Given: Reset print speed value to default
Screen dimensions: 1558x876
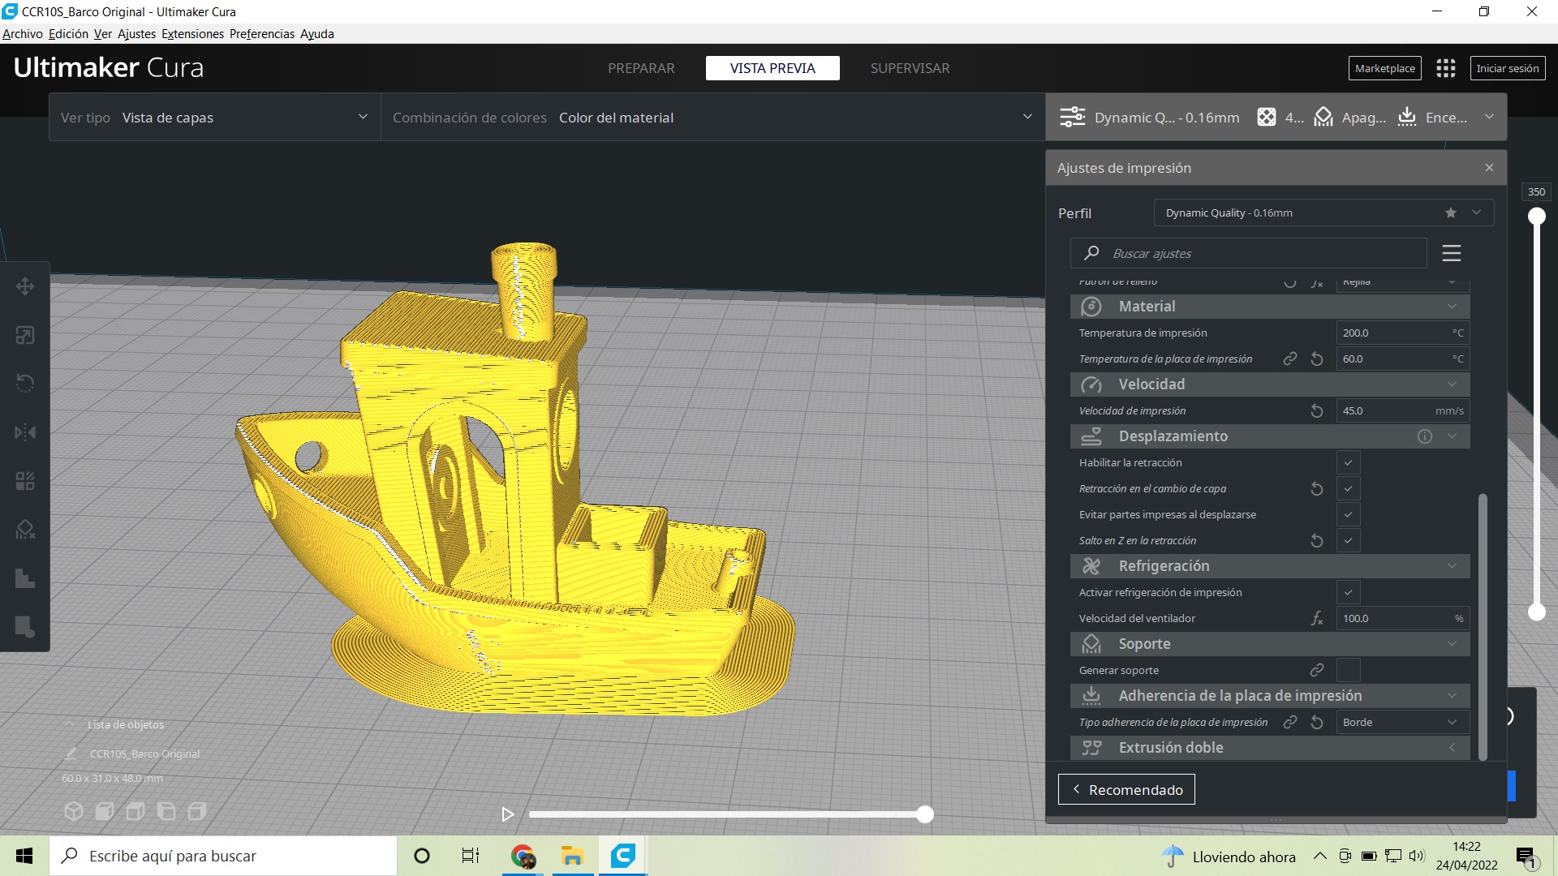Looking at the screenshot, I should pyautogui.click(x=1317, y=411).
